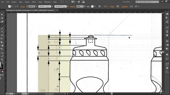Viewport: 170px width, 95px height.
Task: Select the Lasso tool
Action: tap(2, 18)
